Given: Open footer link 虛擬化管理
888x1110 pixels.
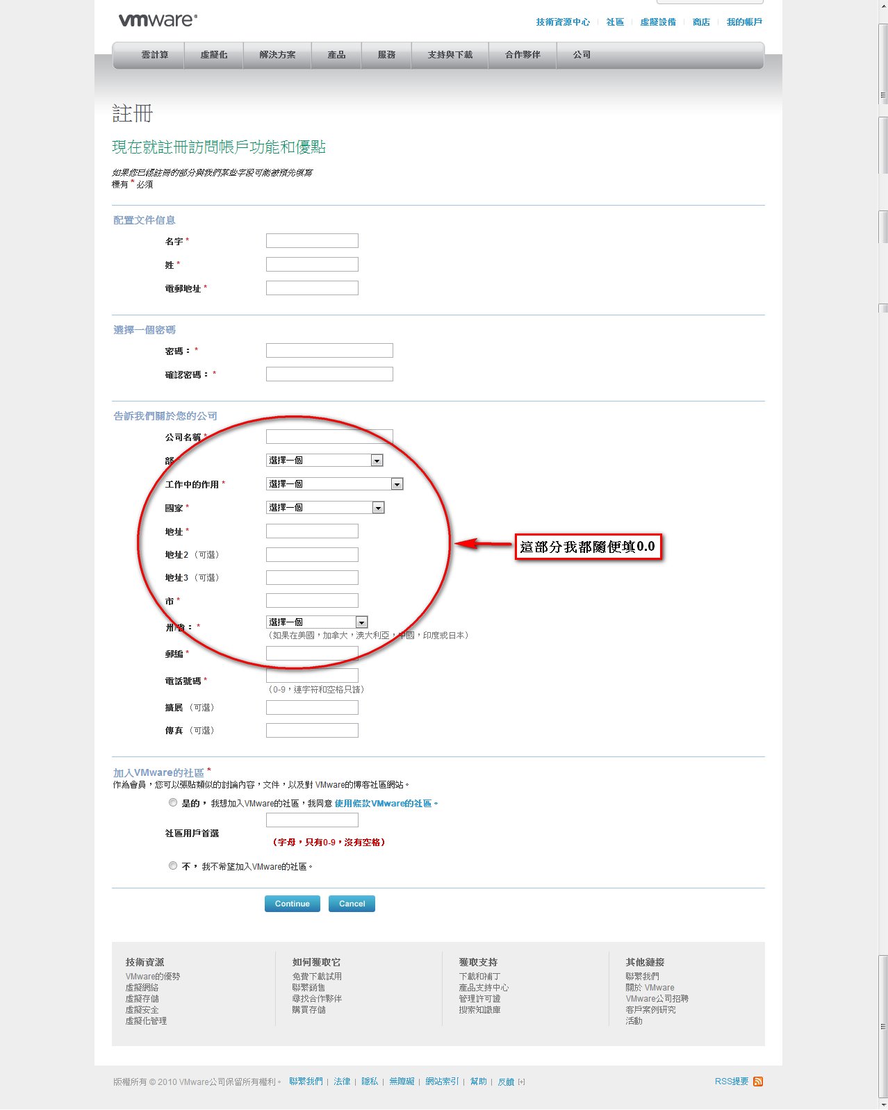Looking at the screenshot, I should (147, 1021).
